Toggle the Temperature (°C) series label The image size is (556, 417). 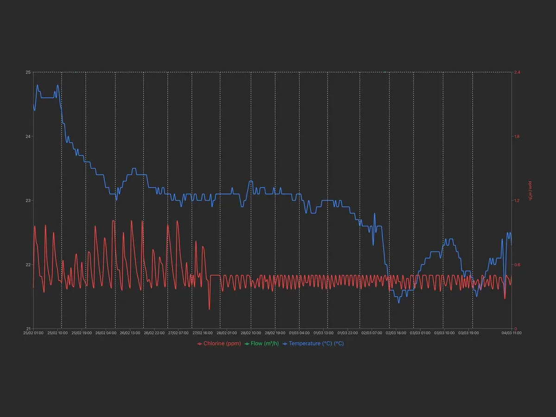click(316, 344)
